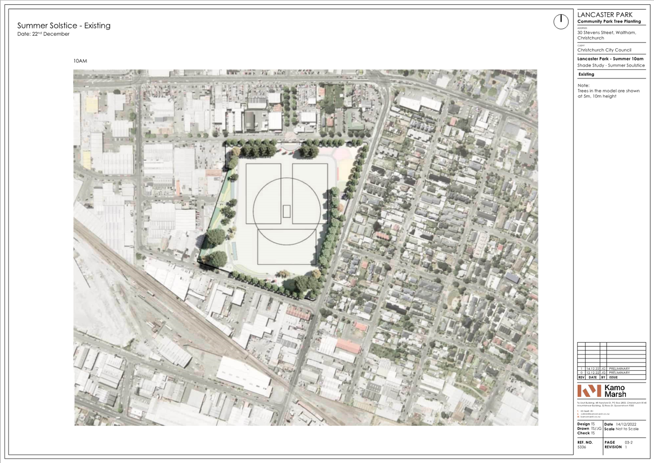Image resolution: width=654 pixels, height=463 pixels.
Task: Click the reference number '5336'
Action: coord(581,447)
